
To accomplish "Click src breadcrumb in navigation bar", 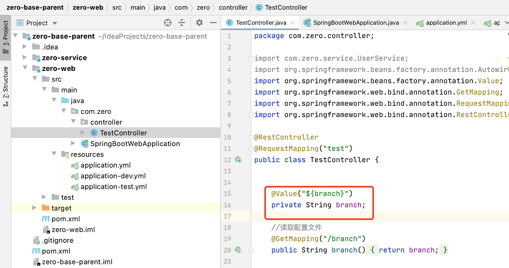I will pyautogui.click(x=117, y=8).
